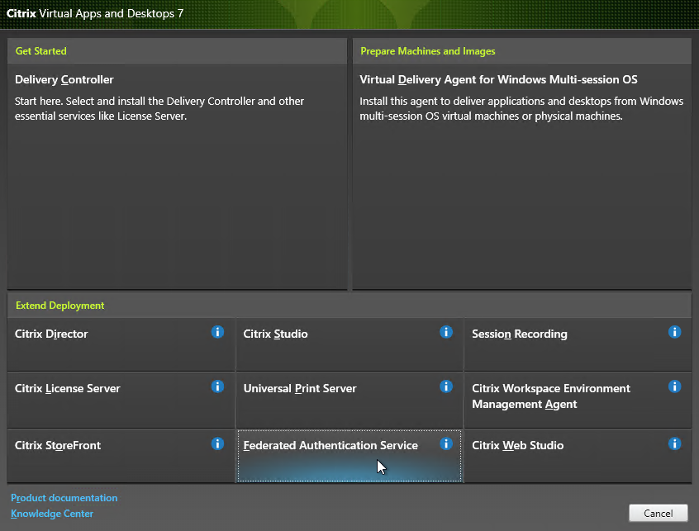Image resolution: width=699 pixels, height=531 pixels.
Task: Show info for Citrix License Server
Action: click(x=217, y=386)
